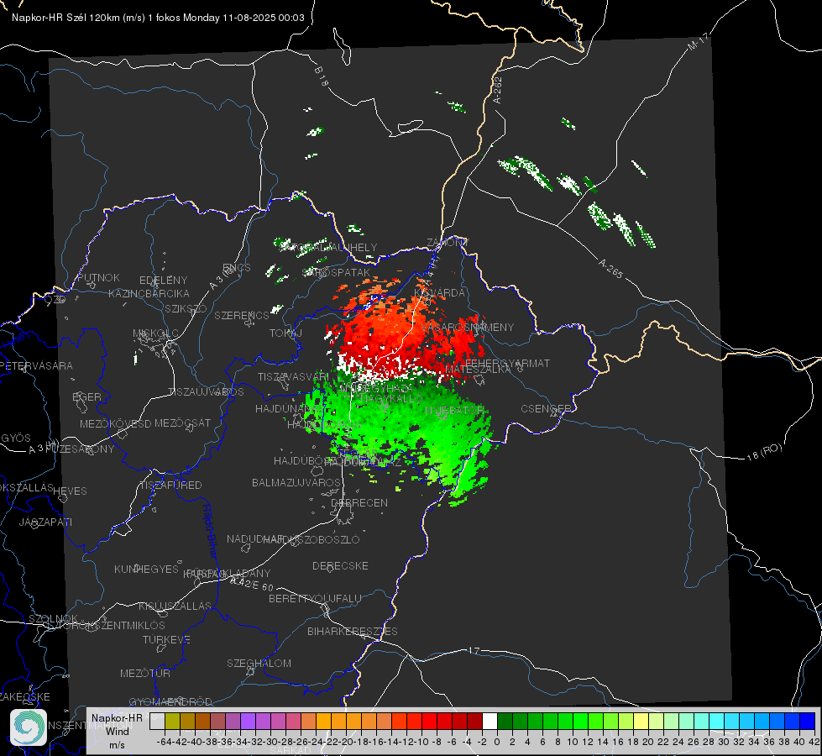The width and height of the screenshot is (822, 756).
Task: Select the M-17 road label
Action: (698, 42)
